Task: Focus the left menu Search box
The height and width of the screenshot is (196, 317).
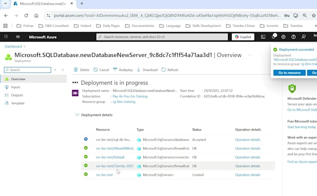Action: pos(28,70)
